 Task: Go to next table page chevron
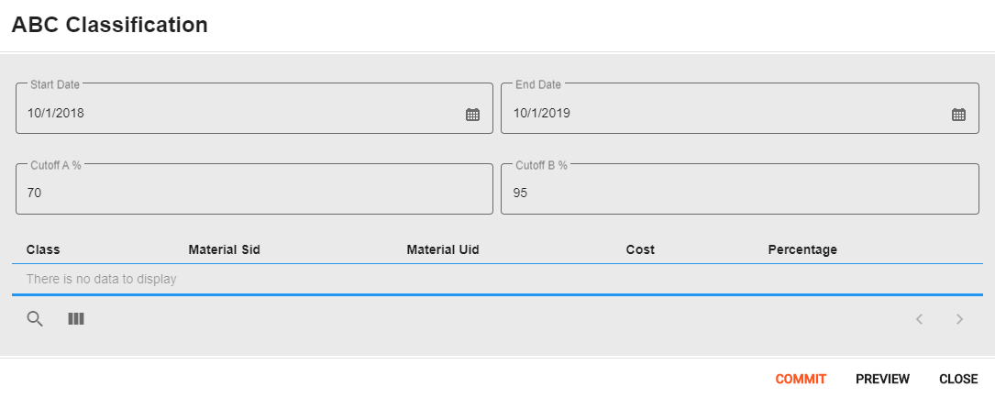pyautogui.click(x=959, y=318)
